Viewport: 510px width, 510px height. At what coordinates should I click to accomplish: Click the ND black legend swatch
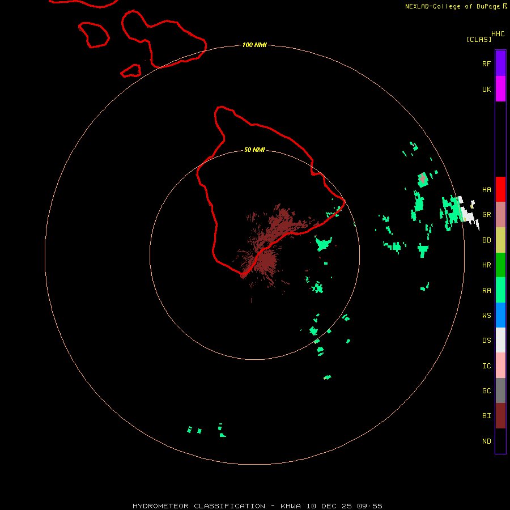(x=500, y=441)
